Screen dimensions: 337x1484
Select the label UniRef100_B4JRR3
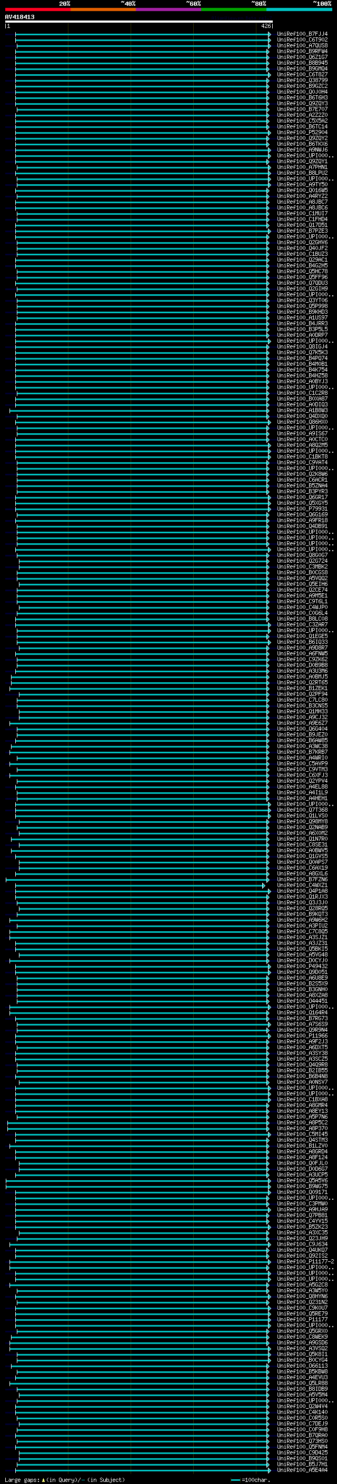pyautogui.click(x=302, y=324)
